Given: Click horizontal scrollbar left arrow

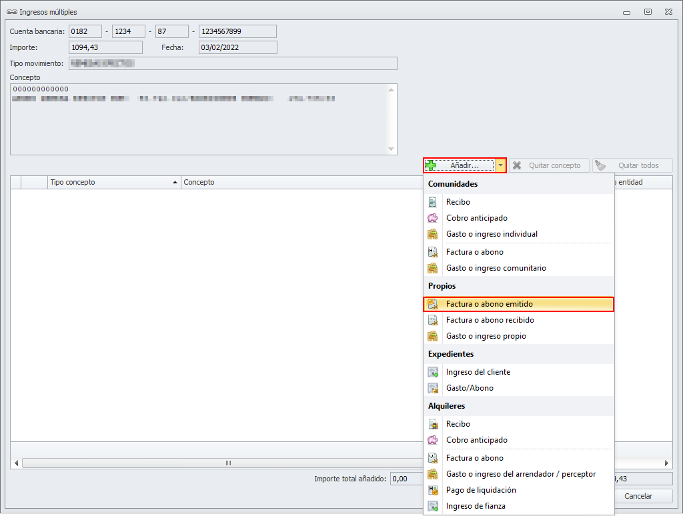Looking at the screenshot, I should pos(16,463).
